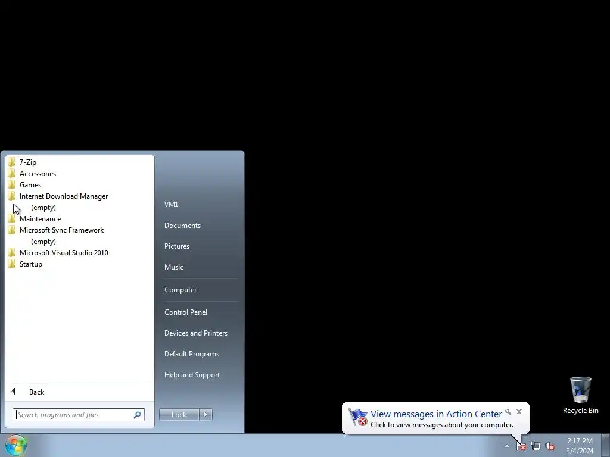Open Documents from Start menu
The width and height of the screenshot is (610, 457).
pos(182,226)
